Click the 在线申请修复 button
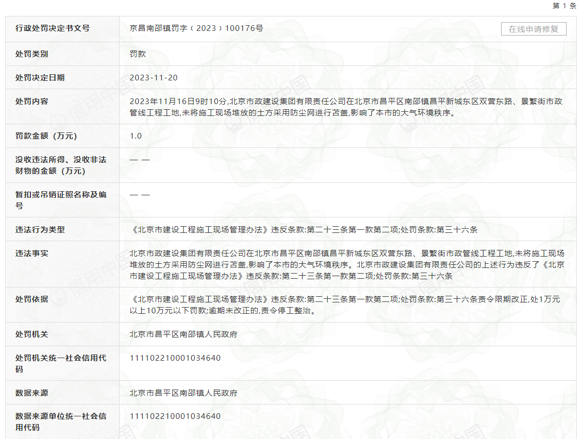Image resolution: width=581 pixels, height=439 pixels. click(534, 29)
